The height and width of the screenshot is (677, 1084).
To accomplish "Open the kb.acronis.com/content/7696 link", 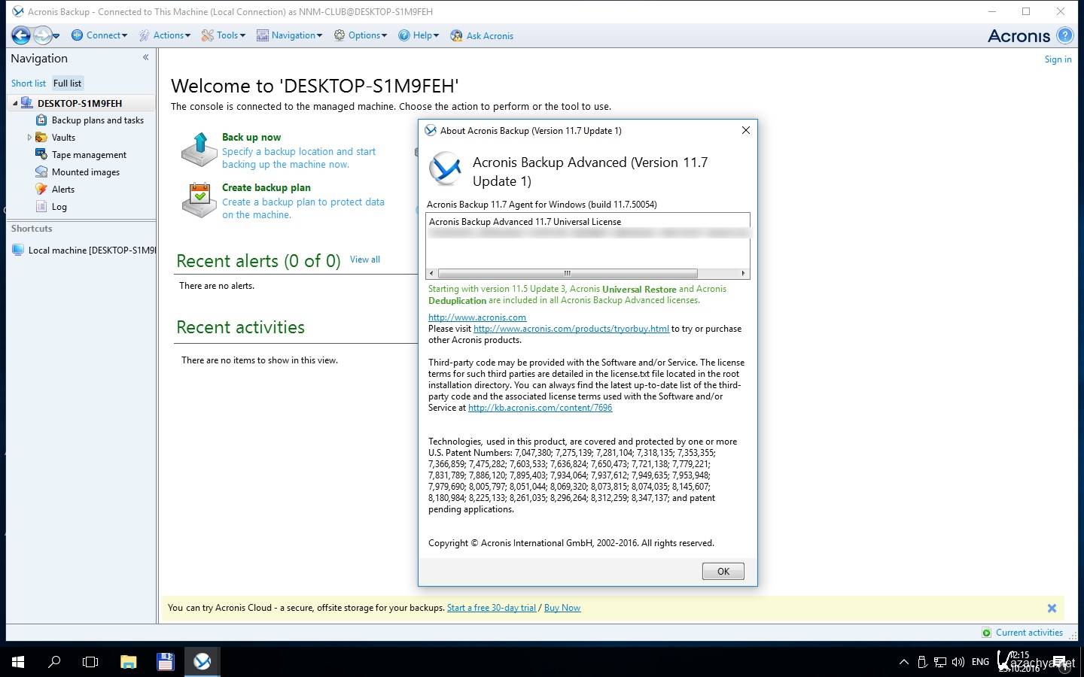I will [540, 408].
